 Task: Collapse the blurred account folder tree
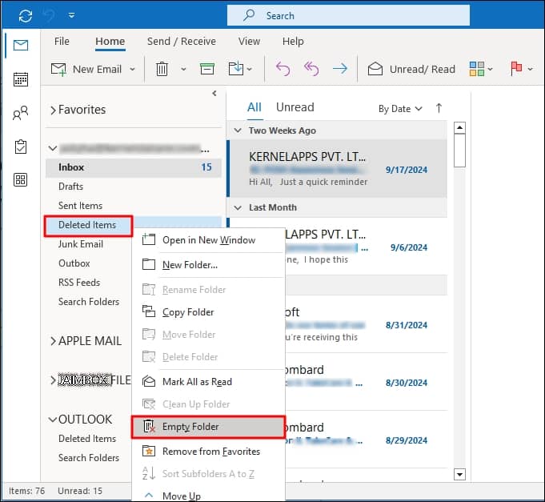[x=53, y=148]
